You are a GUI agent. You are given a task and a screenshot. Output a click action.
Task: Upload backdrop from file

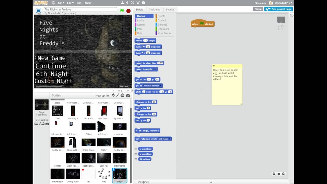tap(43, 124)
